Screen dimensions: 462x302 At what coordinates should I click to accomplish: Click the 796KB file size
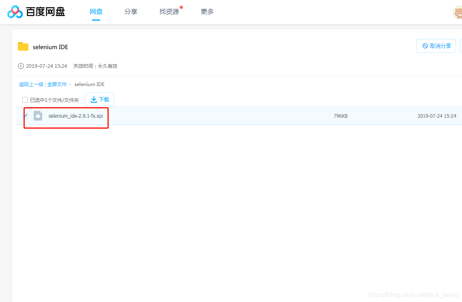point(341,116)
